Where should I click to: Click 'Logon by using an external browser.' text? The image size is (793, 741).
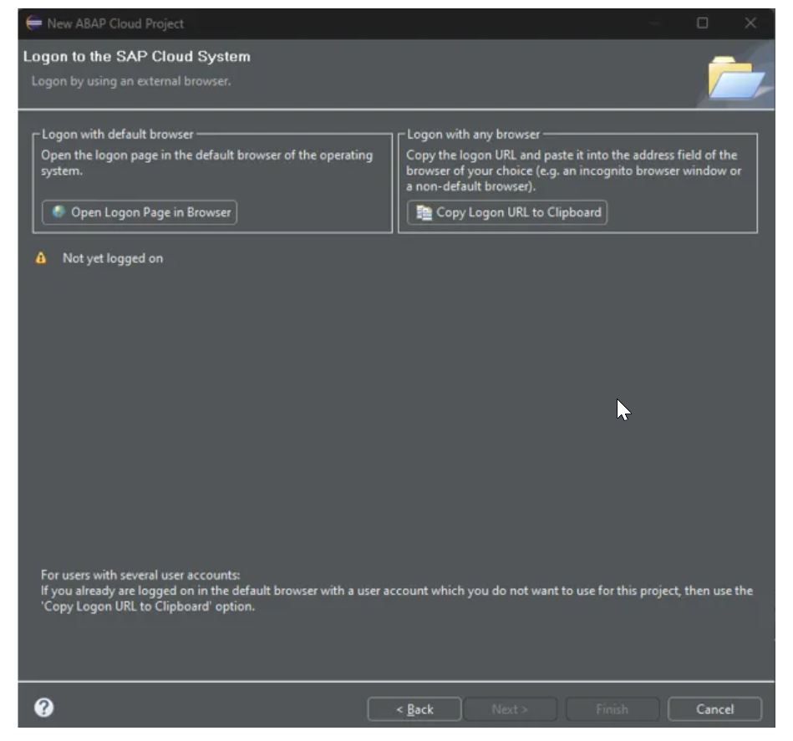(x=131, y=81)
